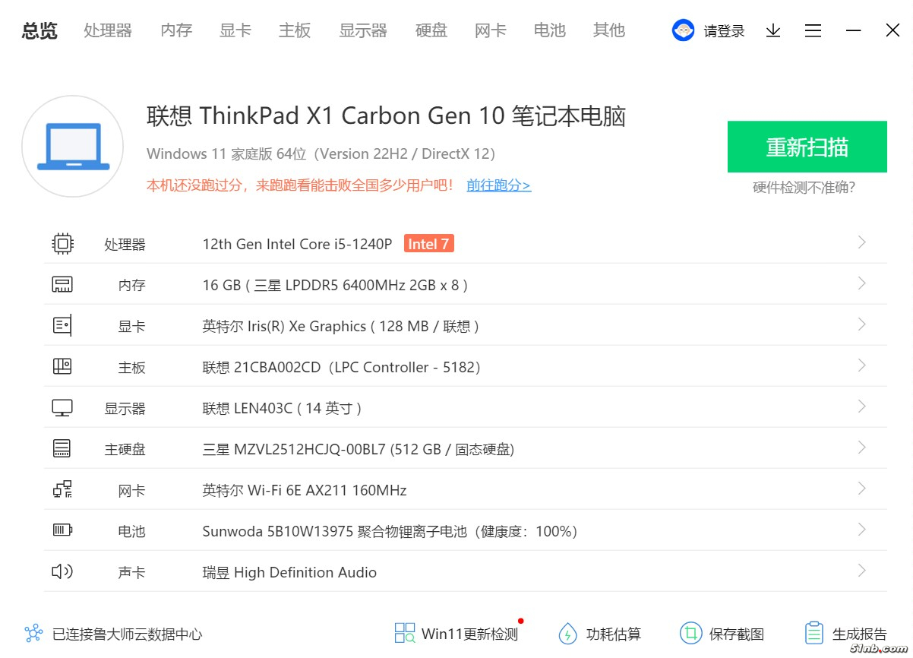This screenshot has height=658, width=913.
Task: Click the monitor display icon
Action: point(62,408)
